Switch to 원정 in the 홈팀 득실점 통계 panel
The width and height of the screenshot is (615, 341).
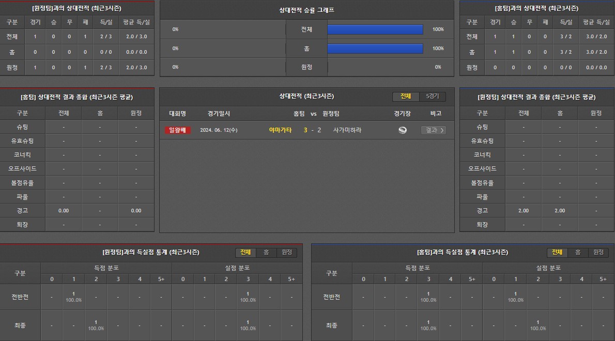(x=598, y=252)
